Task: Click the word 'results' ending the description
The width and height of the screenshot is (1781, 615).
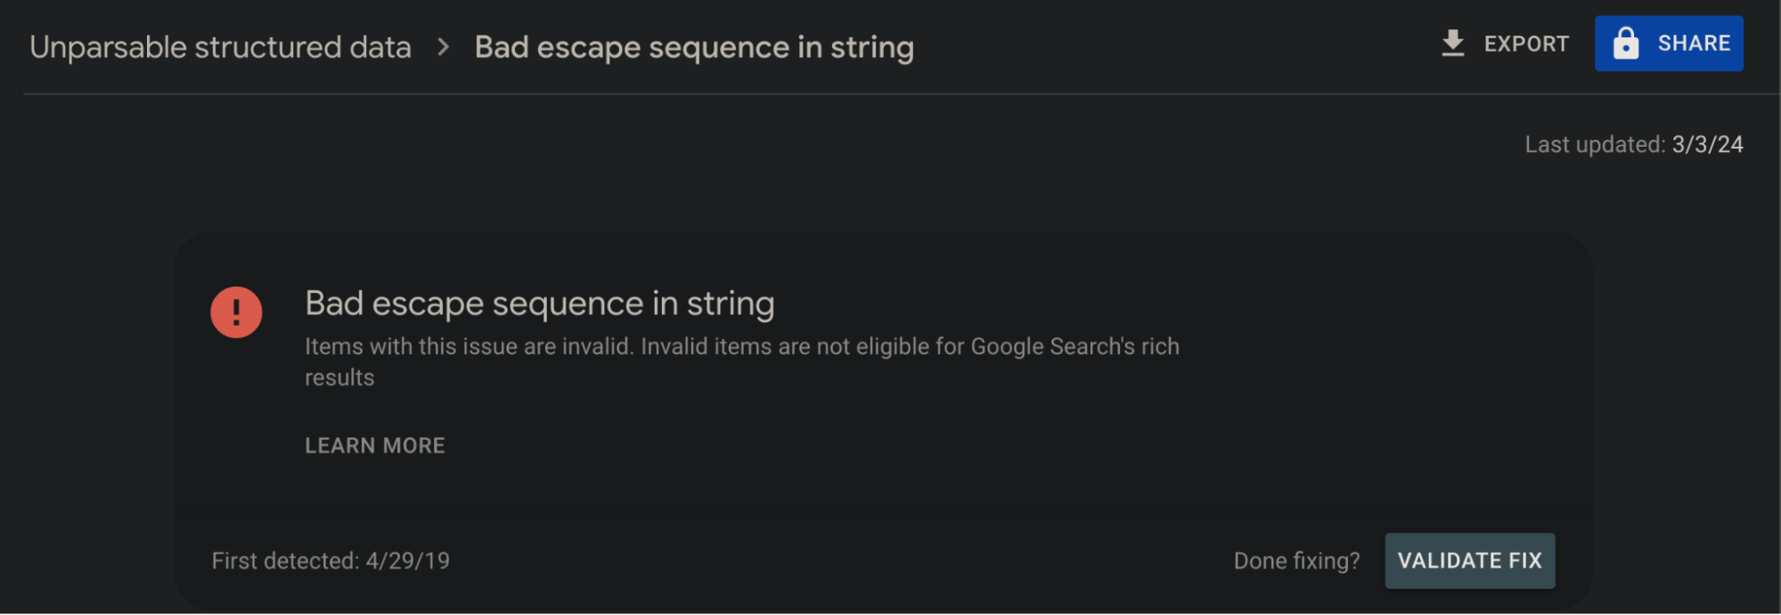Action: coord(339,378)
